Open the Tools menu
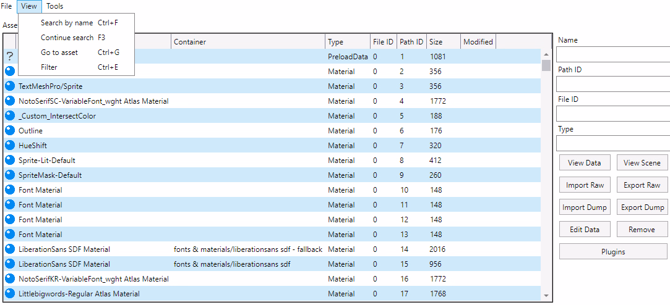 pos(54,6)
